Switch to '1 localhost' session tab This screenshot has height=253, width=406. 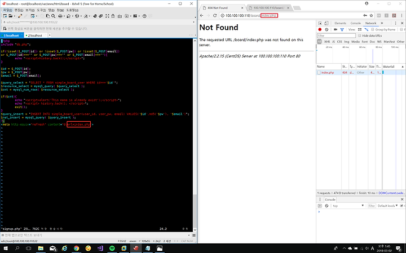12,35
